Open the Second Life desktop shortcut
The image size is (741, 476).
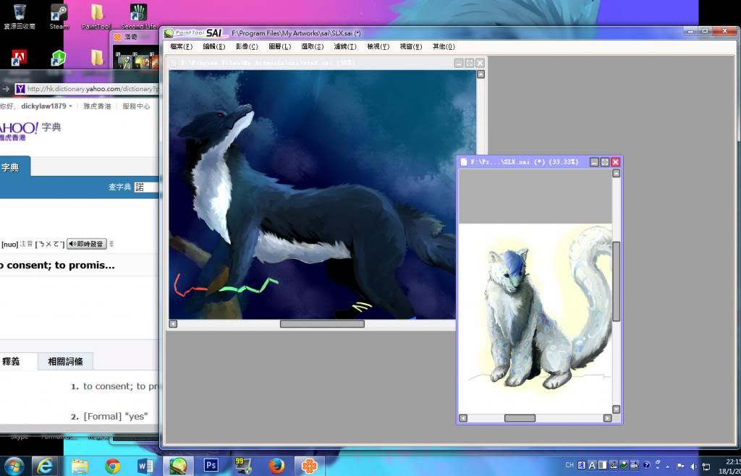(x=137, y=16)
